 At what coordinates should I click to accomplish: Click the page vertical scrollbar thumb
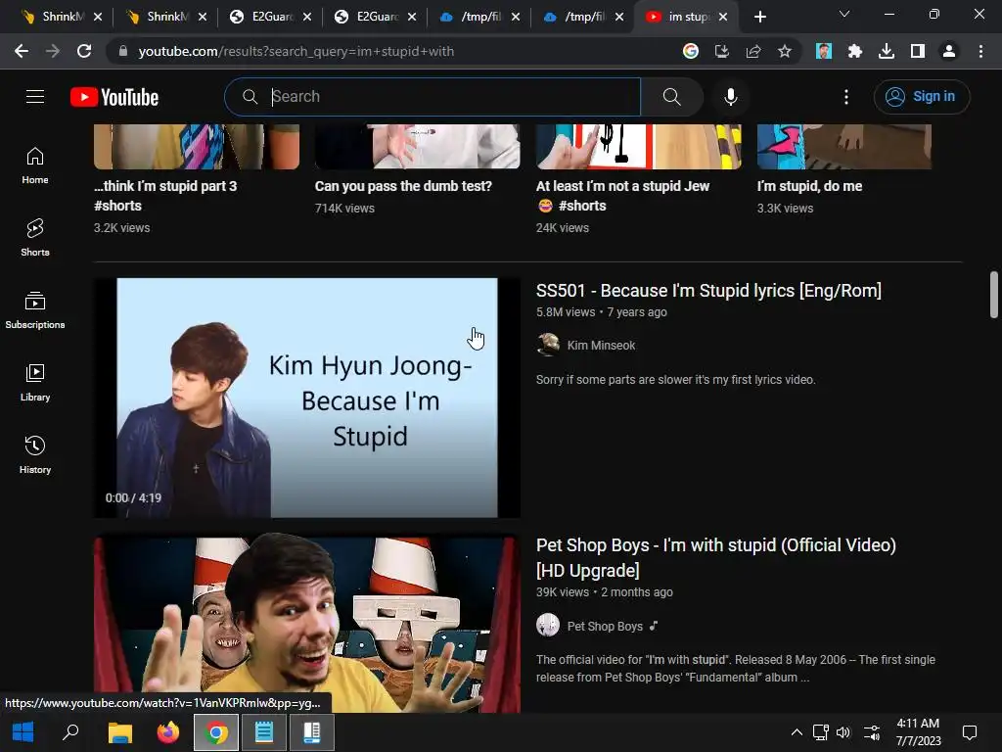(x=994, y=294)
